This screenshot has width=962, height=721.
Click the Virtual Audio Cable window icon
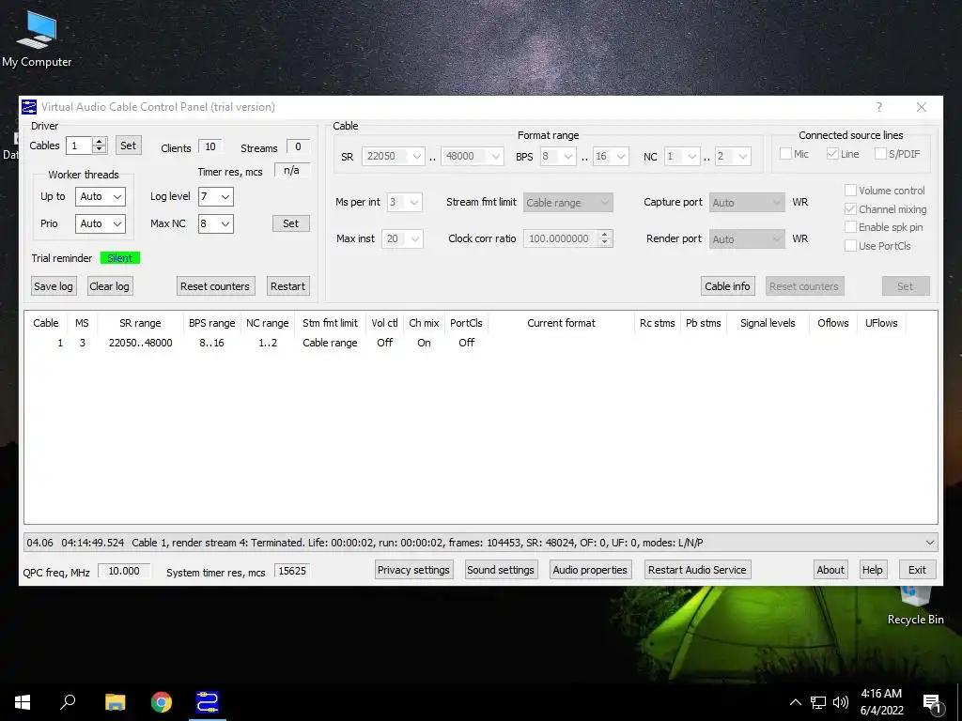[29, 107]
